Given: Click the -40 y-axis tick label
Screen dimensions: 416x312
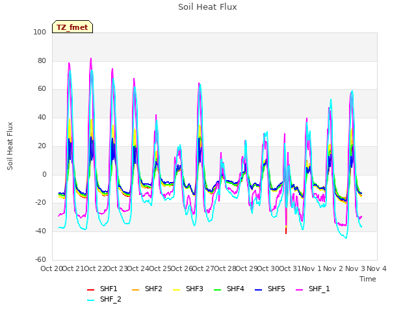Looking at the screenshot, I should tap(40, 231).
